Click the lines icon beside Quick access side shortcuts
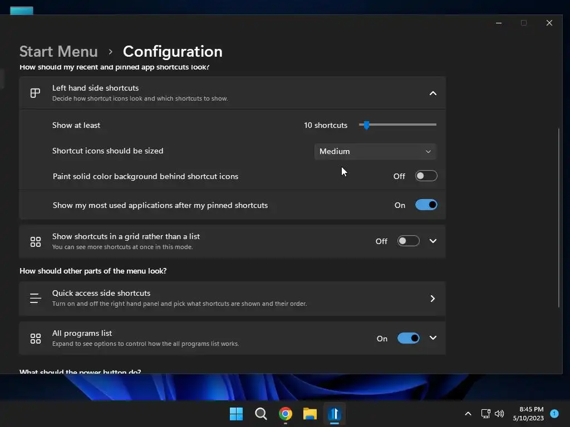Viewport: 570px width, 427px height. (x=35, y=299)
